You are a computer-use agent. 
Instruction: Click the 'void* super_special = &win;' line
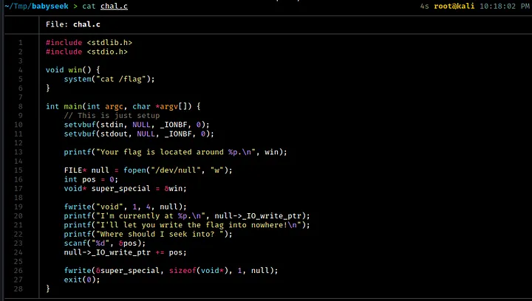tap(125, 189)
